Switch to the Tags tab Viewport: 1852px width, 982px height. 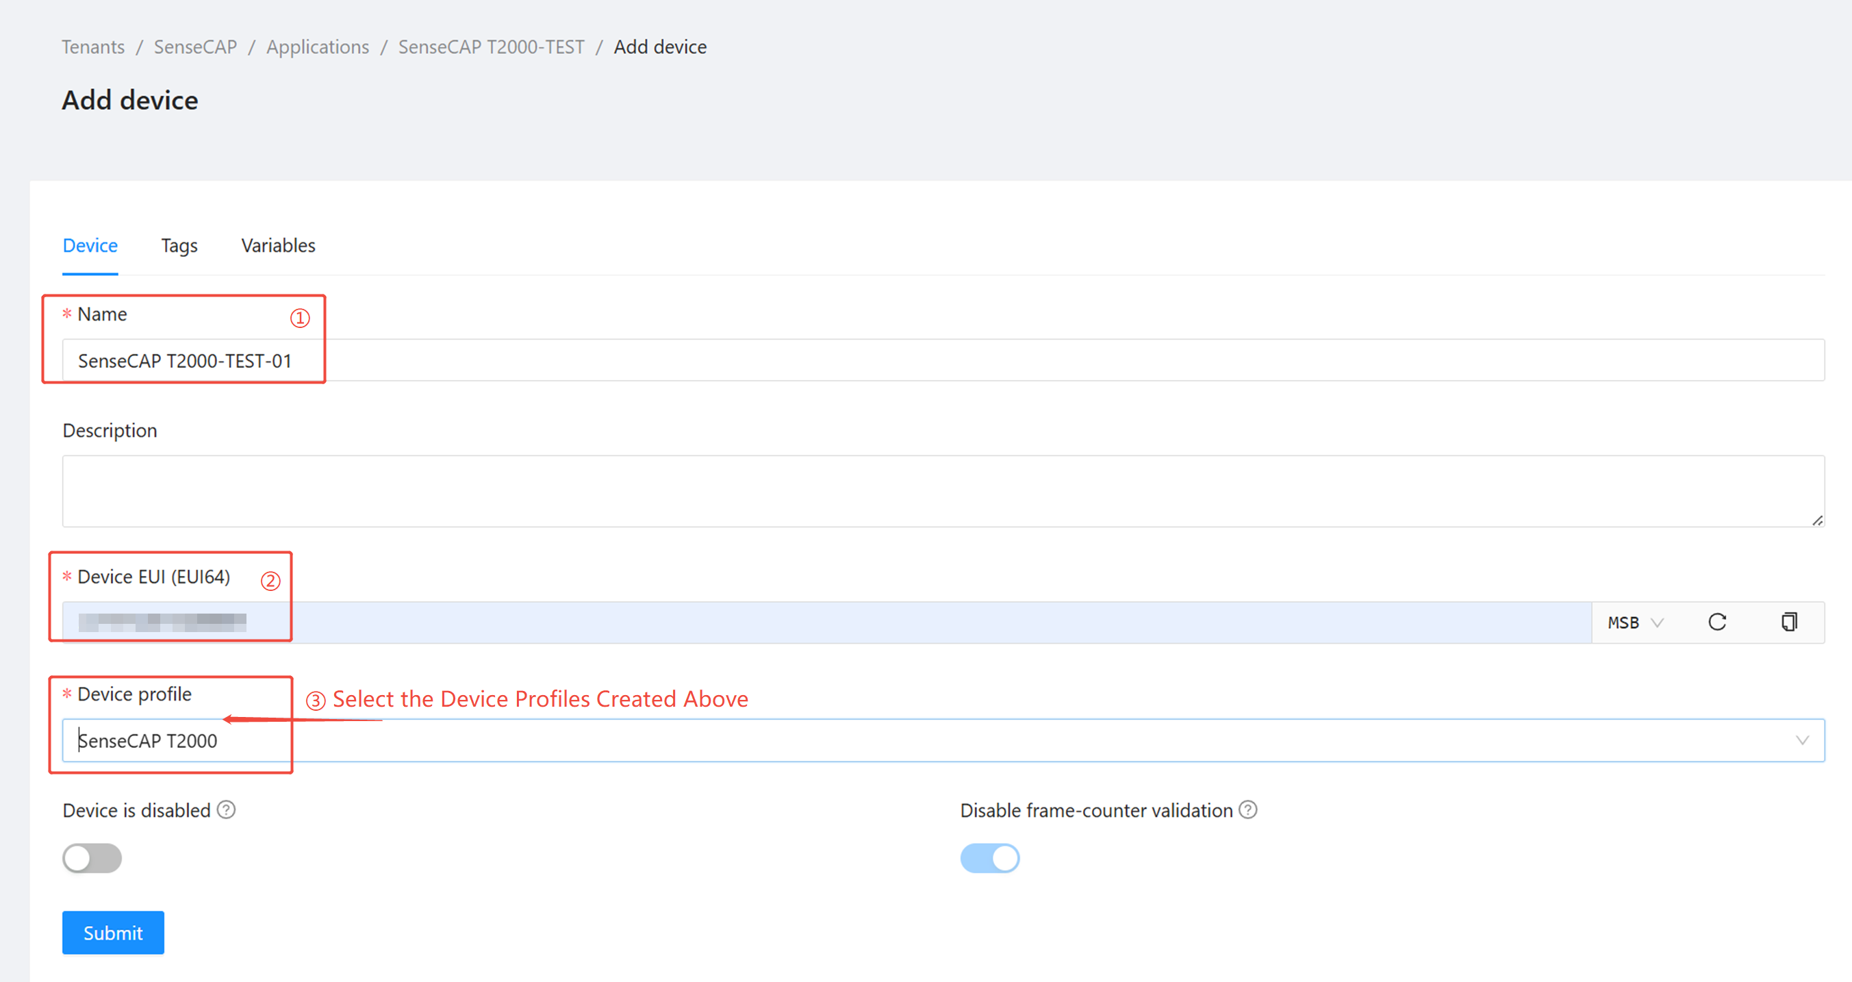click(179, 246)
